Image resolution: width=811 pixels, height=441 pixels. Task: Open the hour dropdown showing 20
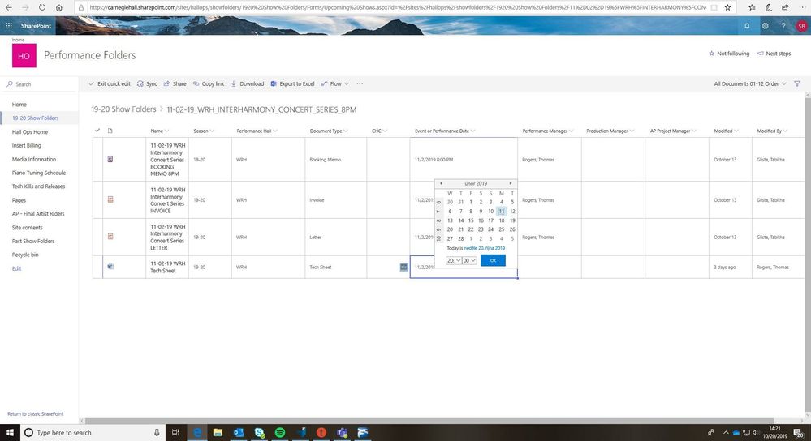(454, 260)
